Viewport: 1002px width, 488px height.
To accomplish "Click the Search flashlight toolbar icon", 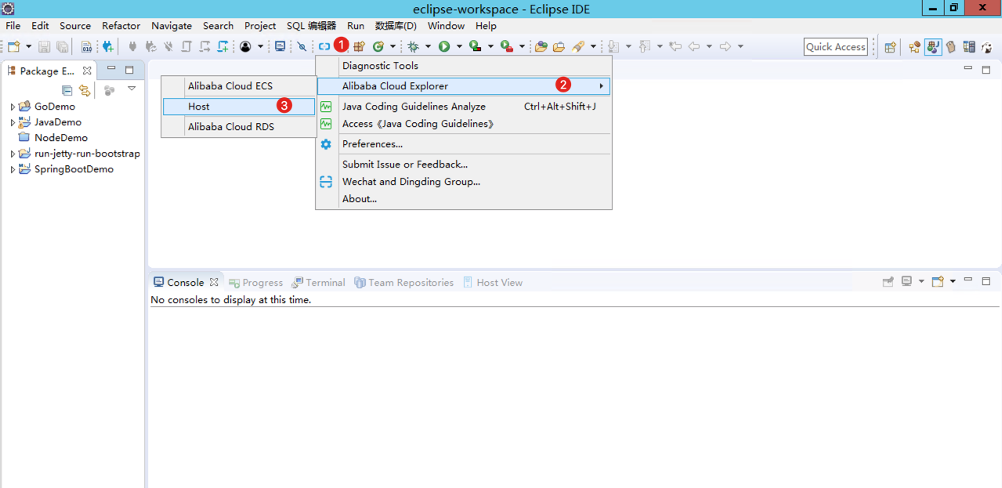I will click(x=578, y=47).
